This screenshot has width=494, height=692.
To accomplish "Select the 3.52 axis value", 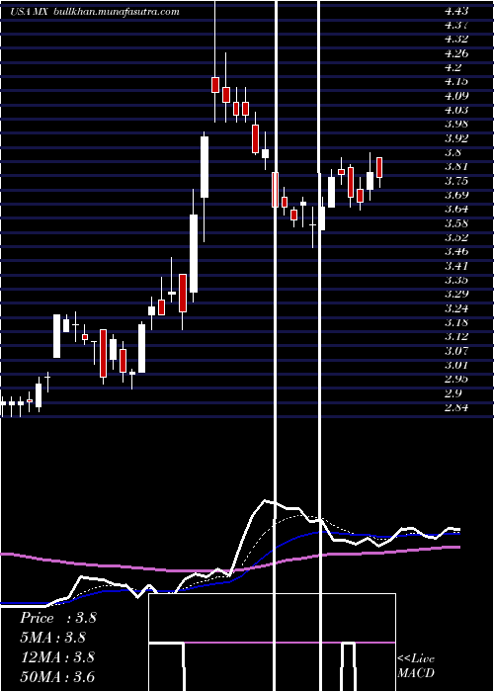I will (456, 238).
